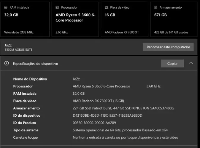
Task: Copy device specifications with the Copiar button
Action: coord(172,64)
